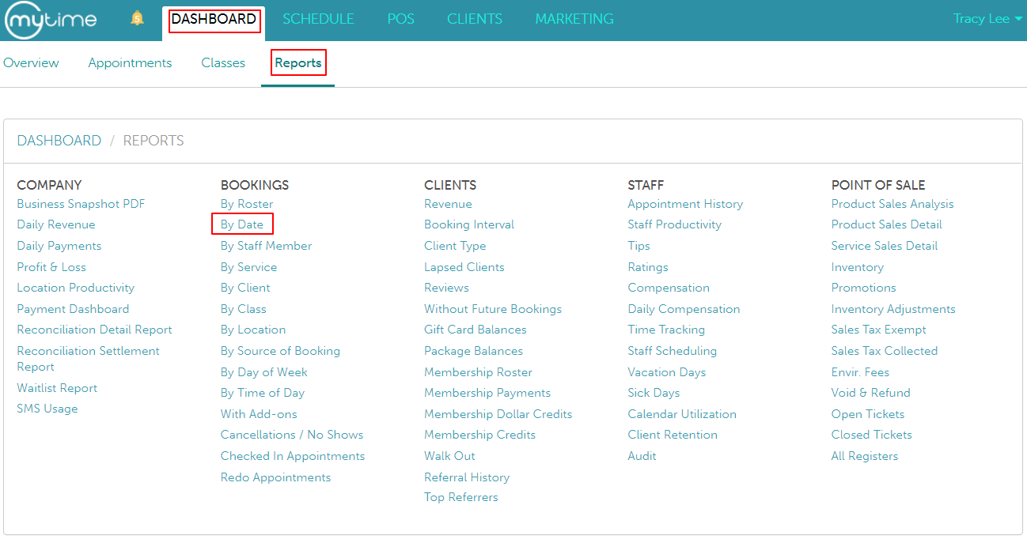Image resolution: width=1027 pixels, height=539 pixels.
Task: Open the Tracy Lee account dropdown
Action: (987, 19)
